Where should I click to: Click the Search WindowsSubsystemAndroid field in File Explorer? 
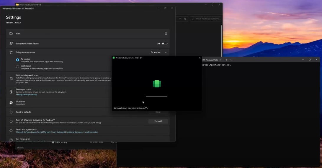(x=205, y=19)
